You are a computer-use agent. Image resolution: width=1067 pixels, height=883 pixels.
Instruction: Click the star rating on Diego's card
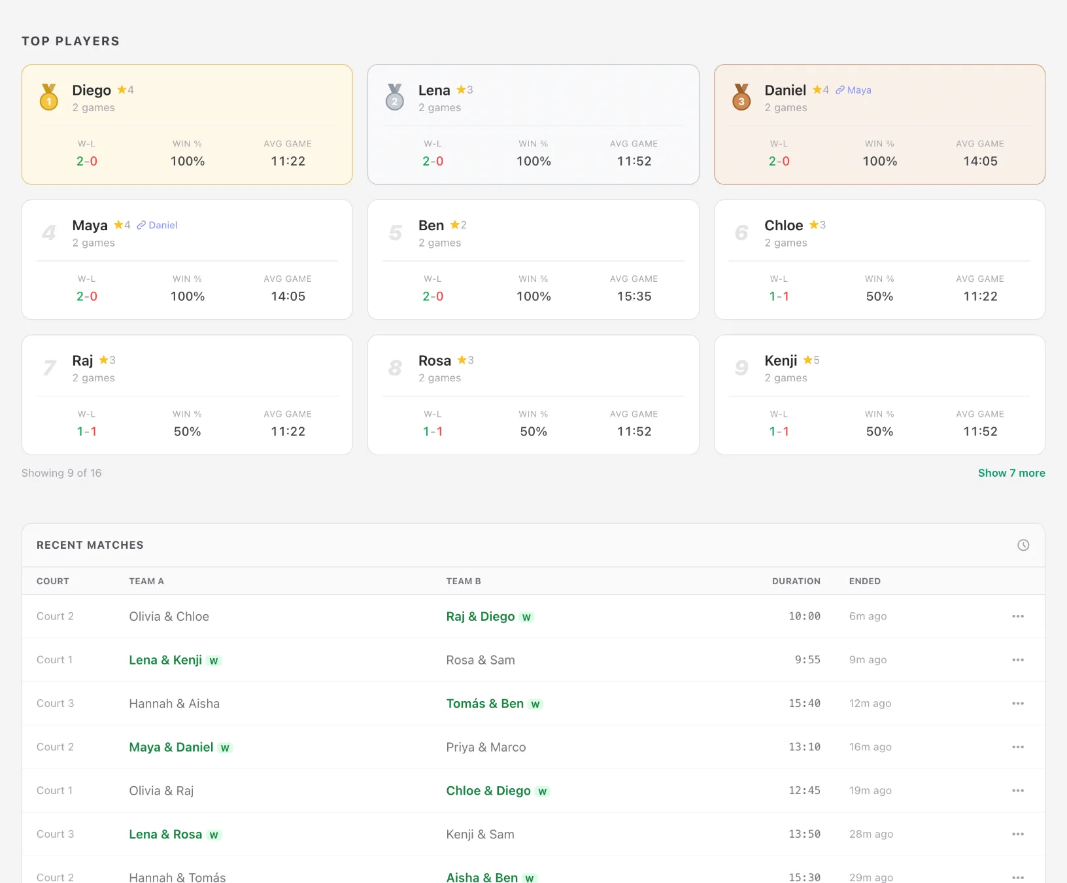coord(126,90)
